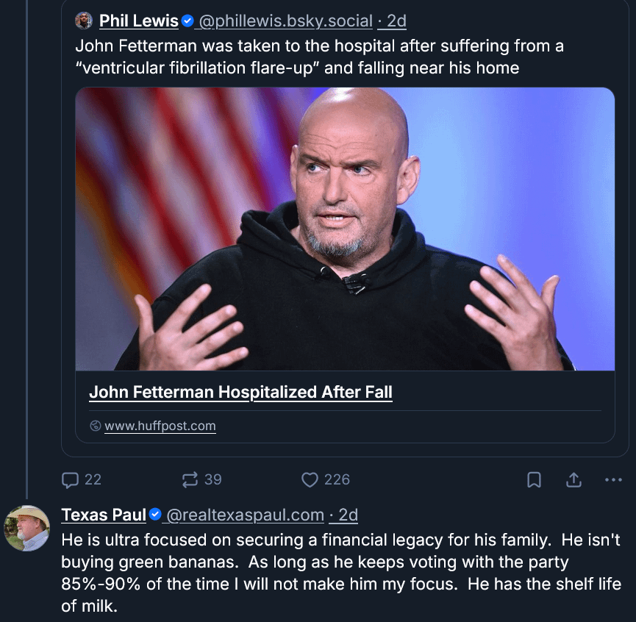636x622 pixels.
Task: Click the globe icon beside huffpost.com
Action: coord(95,426)
